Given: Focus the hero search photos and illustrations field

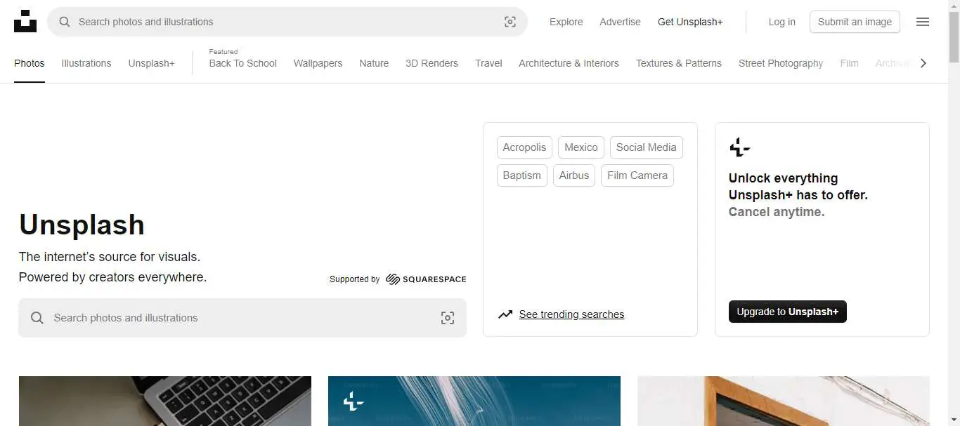Looking at the screenshot, I should pyautogui.click(x=242, y=318).
